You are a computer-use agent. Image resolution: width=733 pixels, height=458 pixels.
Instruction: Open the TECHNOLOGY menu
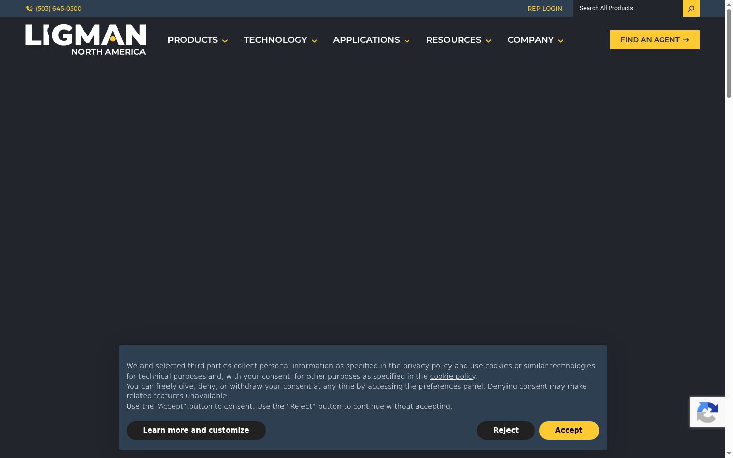tap(280, 40)
